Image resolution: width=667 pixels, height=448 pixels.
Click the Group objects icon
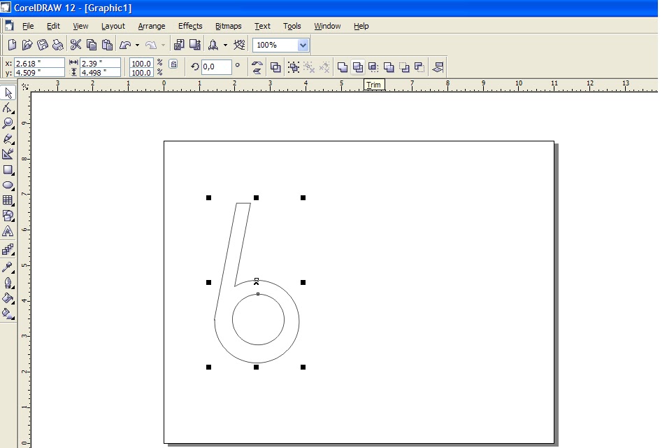point(294,67)
